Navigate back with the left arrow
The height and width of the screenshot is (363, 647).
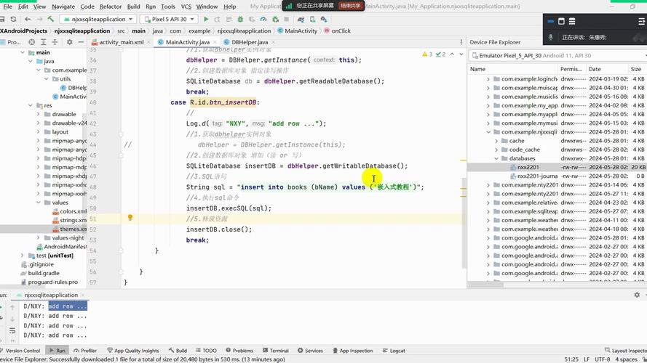pyautogui.click(x=28, y=20)
